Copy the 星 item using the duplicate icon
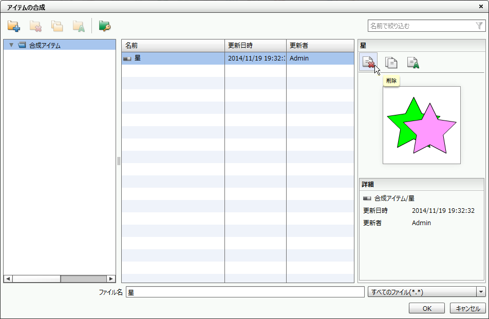This screenshot has width=489, height=319. 391,61
